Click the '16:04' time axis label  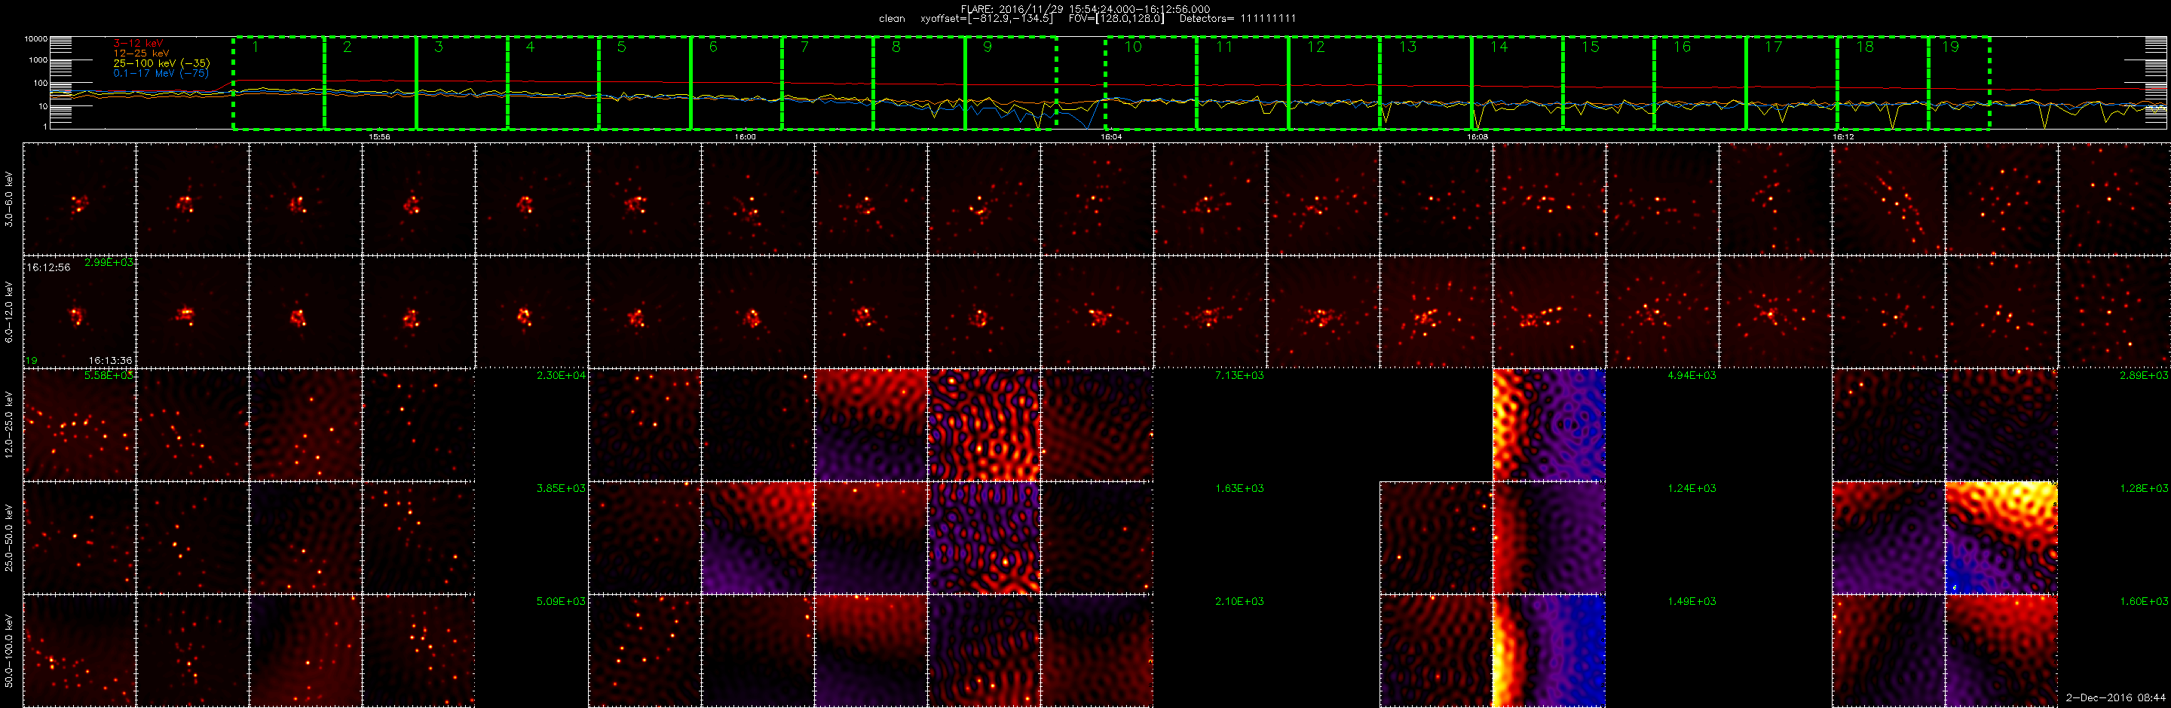tap(1111, 136)
